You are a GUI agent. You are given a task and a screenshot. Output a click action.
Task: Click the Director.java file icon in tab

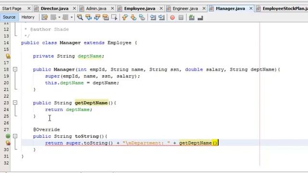point(37,9)
